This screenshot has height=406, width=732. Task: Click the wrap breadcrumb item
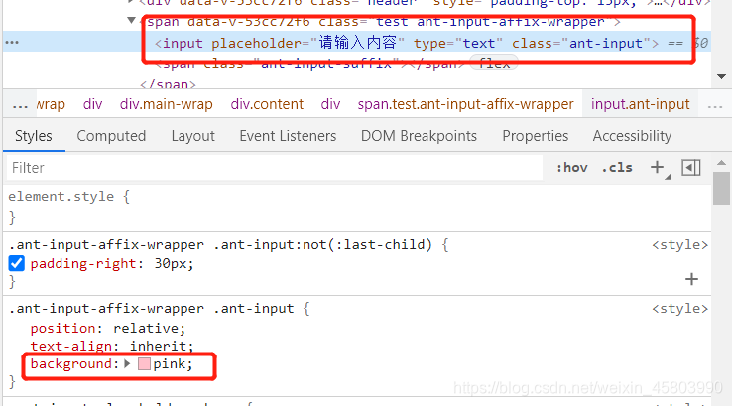pos(51,104)
